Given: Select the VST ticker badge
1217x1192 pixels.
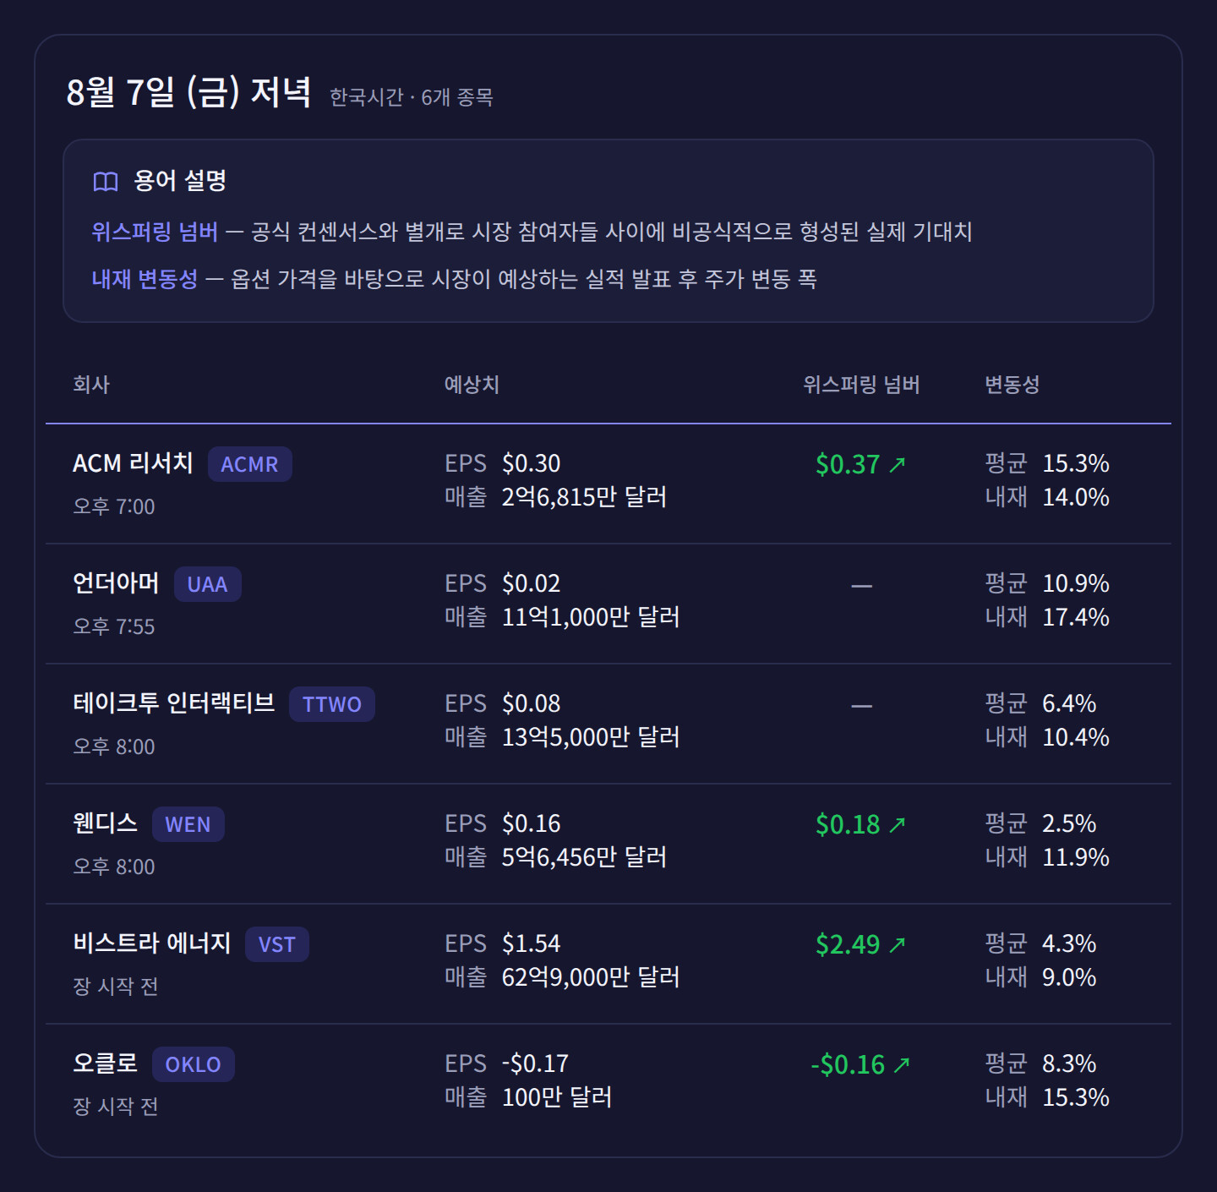Looking at the screenshot, I should point(276,944).
